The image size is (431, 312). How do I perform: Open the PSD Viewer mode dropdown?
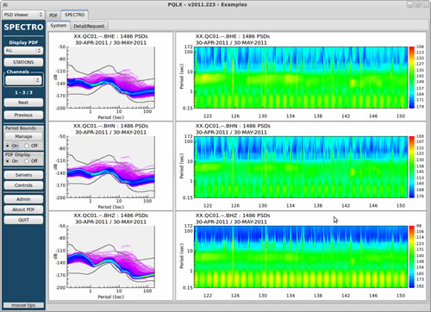(23, 15)
